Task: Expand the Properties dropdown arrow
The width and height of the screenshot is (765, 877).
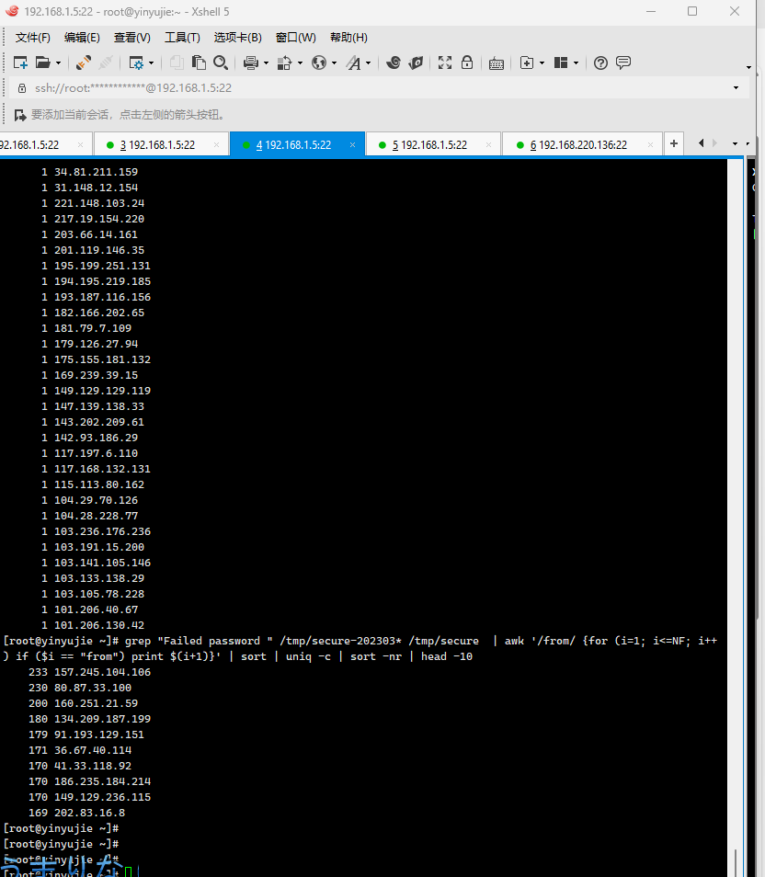Action: point(151,63)
